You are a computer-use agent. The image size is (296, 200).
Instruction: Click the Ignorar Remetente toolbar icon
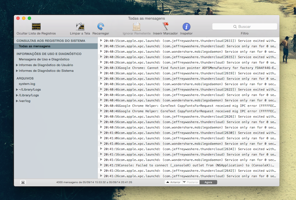coord(136,27)
